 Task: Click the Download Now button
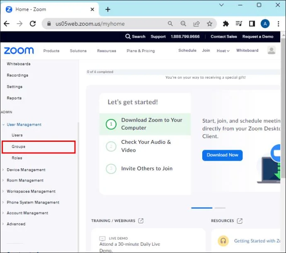[222, 155]
